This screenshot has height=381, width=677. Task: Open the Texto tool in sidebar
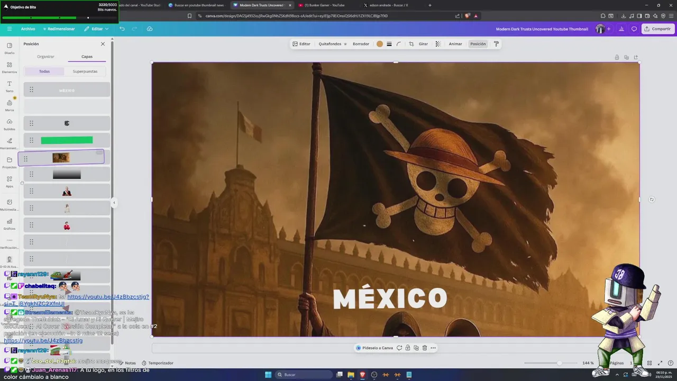10,86
